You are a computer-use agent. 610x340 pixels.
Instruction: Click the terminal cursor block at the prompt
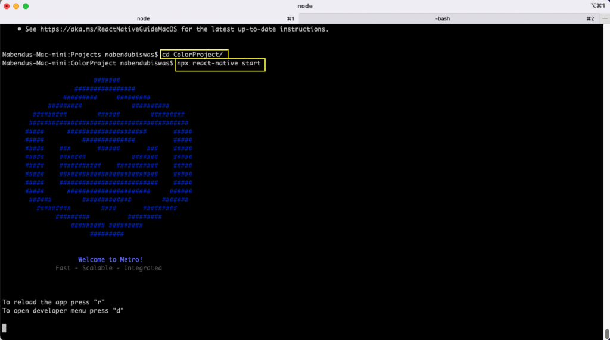4,328
